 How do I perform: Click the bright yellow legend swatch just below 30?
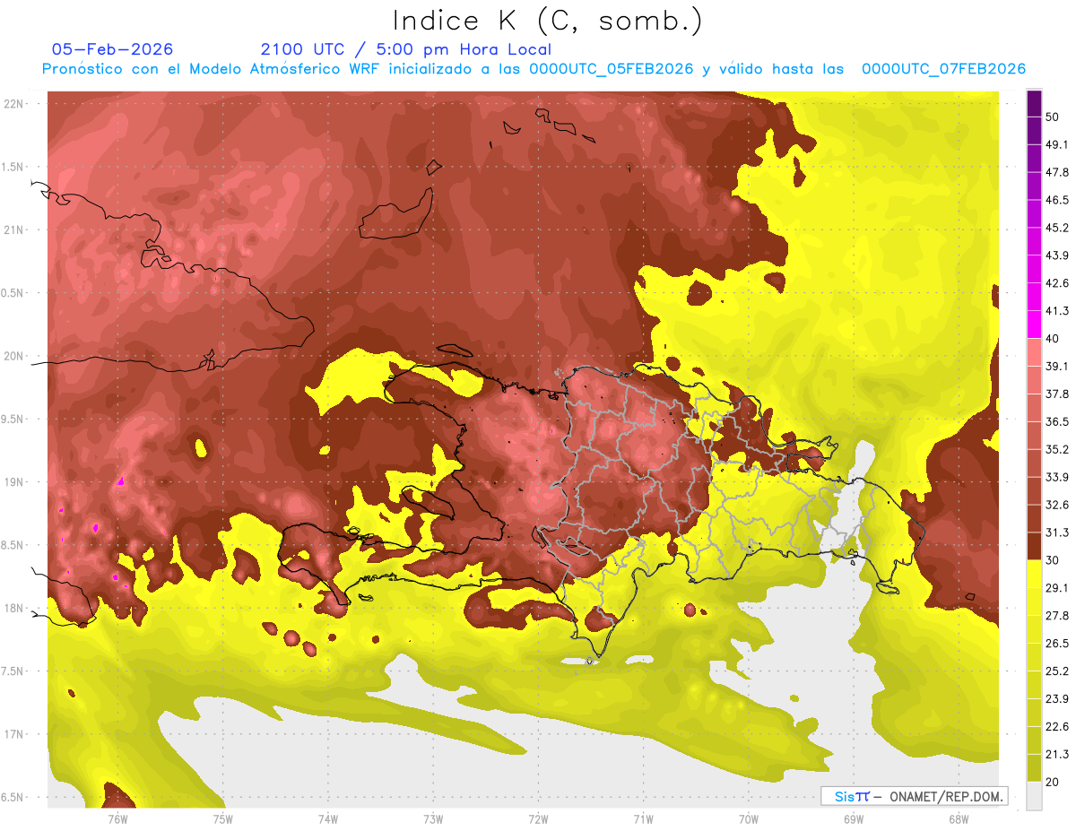click(x=1034, y=574)
